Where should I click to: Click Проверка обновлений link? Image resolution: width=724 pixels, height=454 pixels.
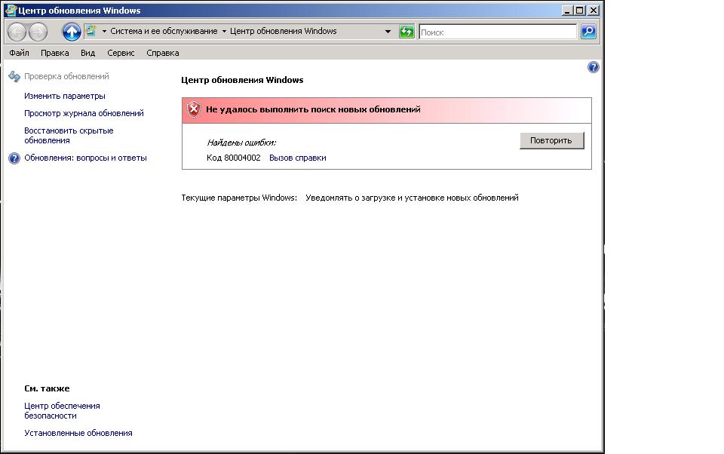pos(66,76)
